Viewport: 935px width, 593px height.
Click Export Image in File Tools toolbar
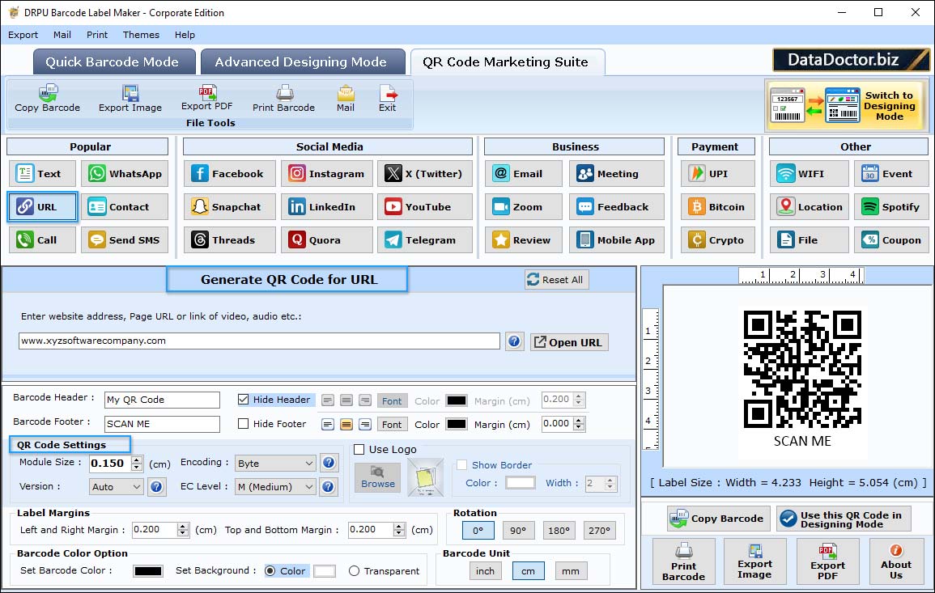coord(130,99)
